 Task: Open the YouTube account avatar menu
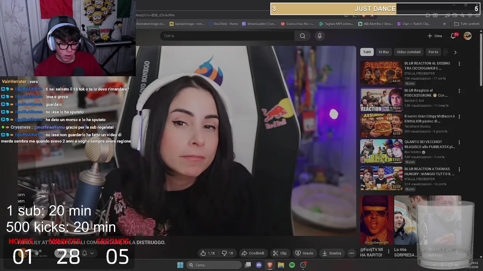coord(468,36)
